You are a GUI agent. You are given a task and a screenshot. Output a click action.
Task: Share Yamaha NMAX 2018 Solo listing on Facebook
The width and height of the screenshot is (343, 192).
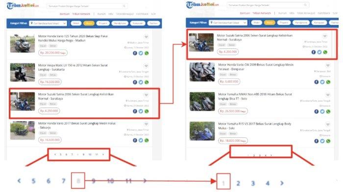[x=317, y=111]
